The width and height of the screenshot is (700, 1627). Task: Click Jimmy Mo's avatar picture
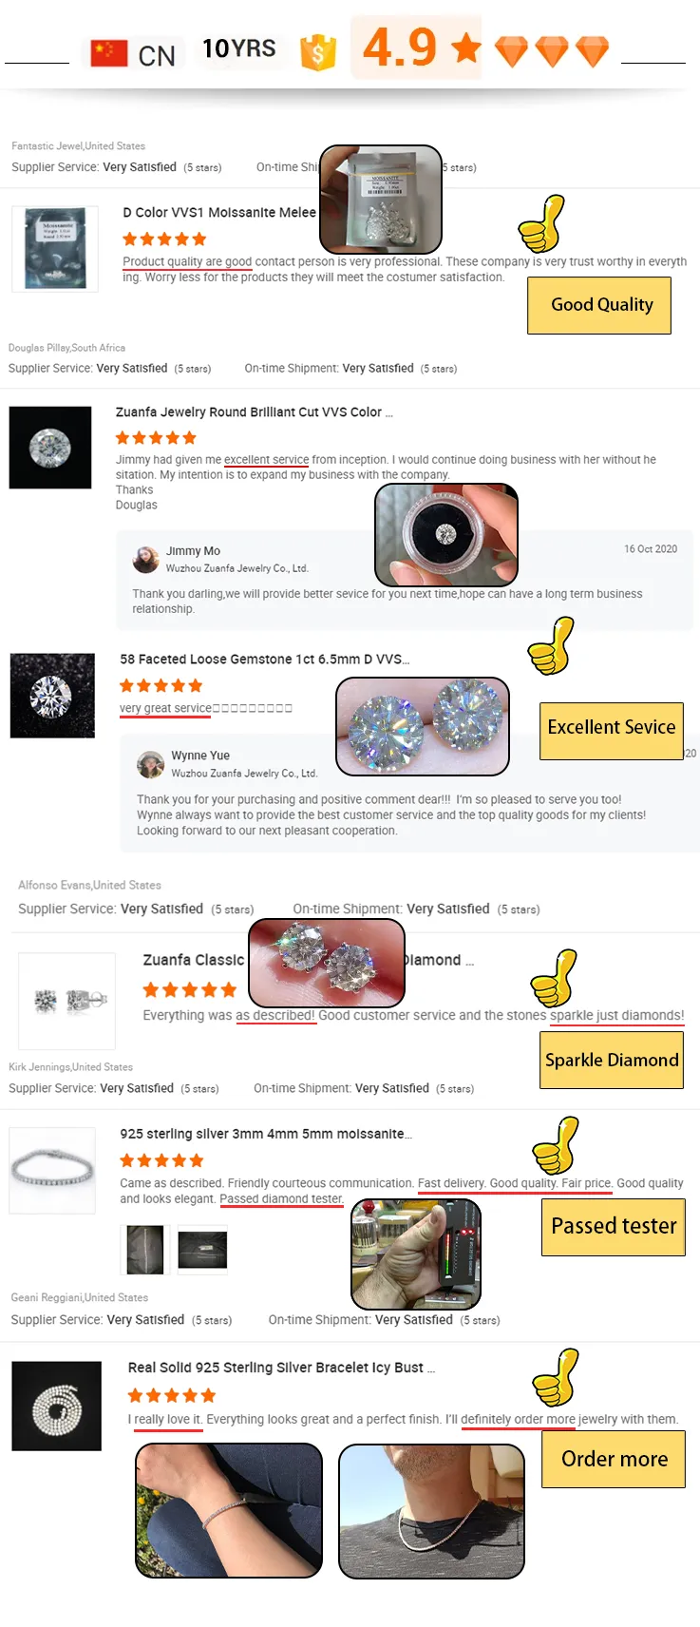[x=145, y=560]
